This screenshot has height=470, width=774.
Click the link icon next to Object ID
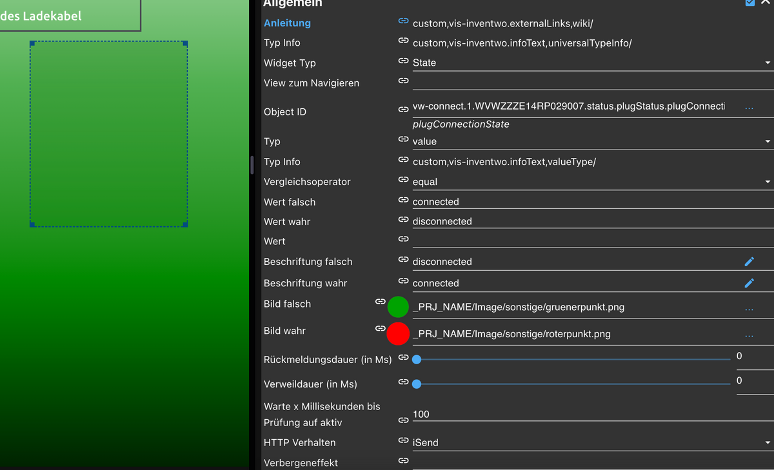pos(403,110)
